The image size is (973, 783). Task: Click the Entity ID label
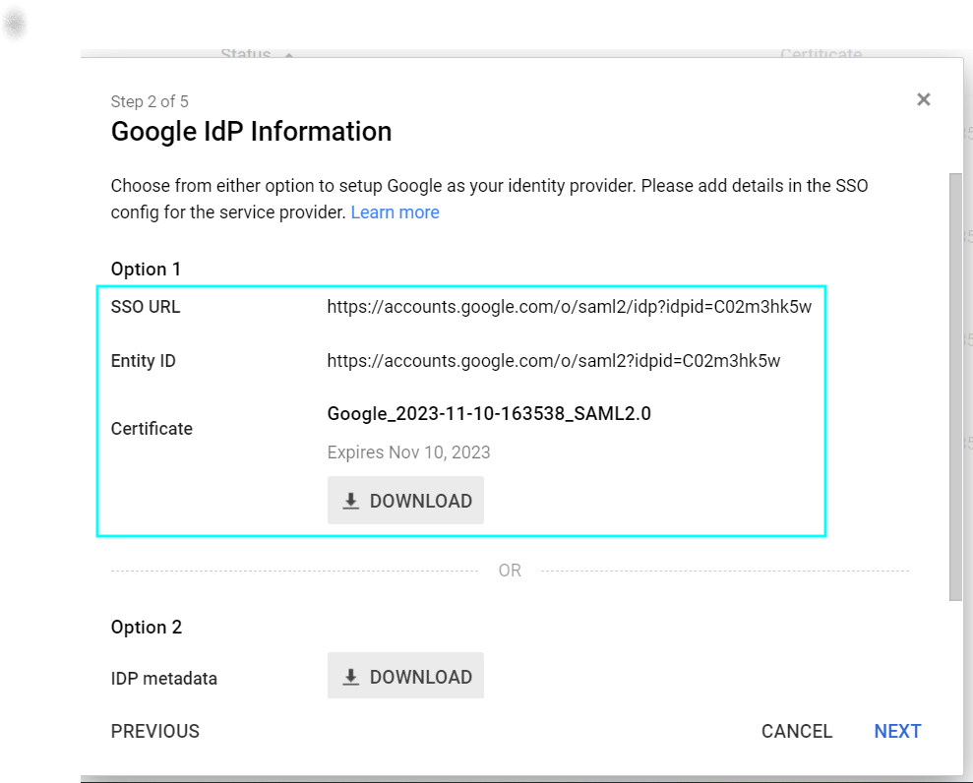144,360
